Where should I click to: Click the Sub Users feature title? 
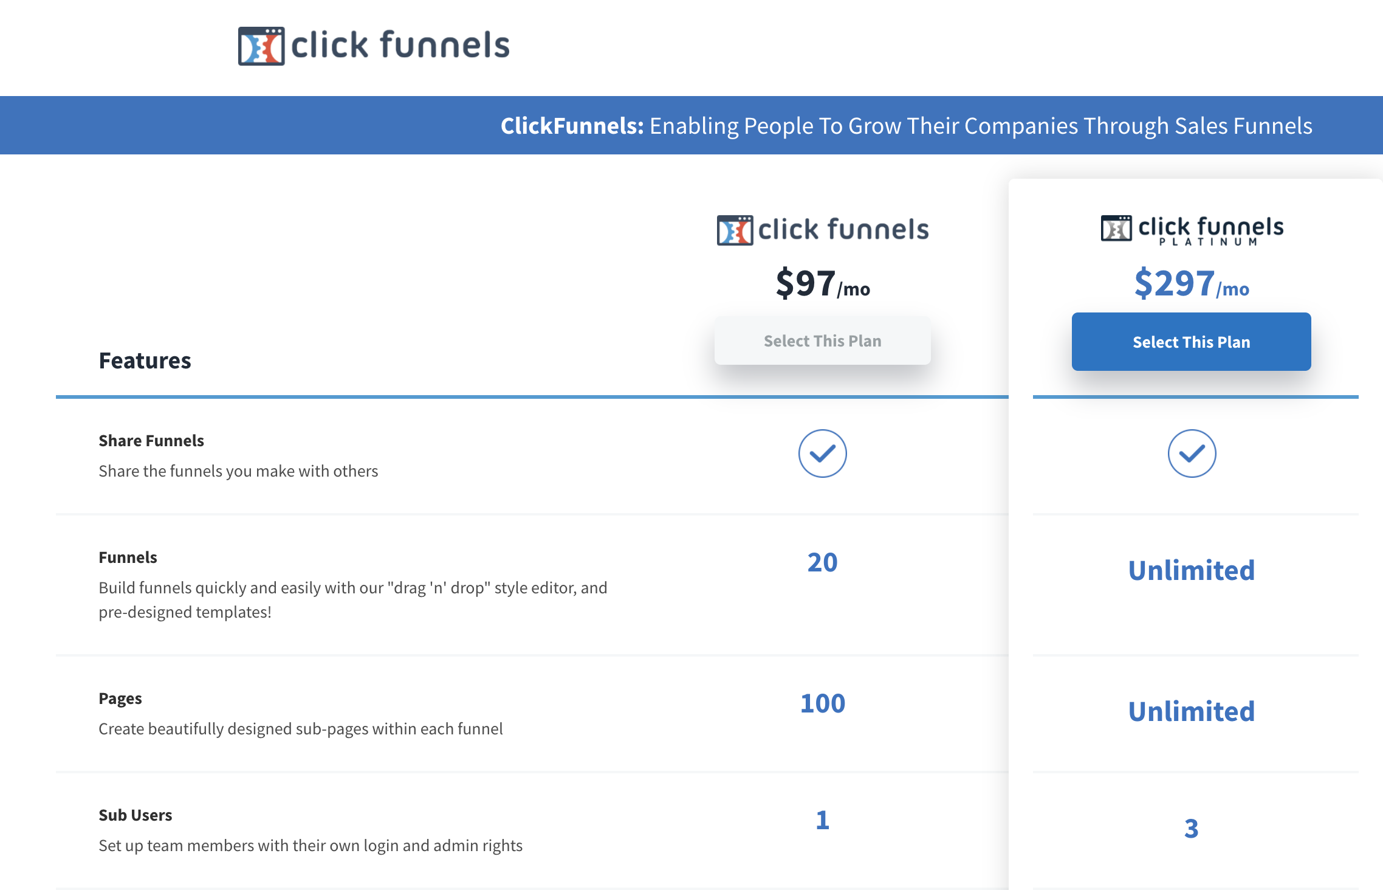point(136,815)
